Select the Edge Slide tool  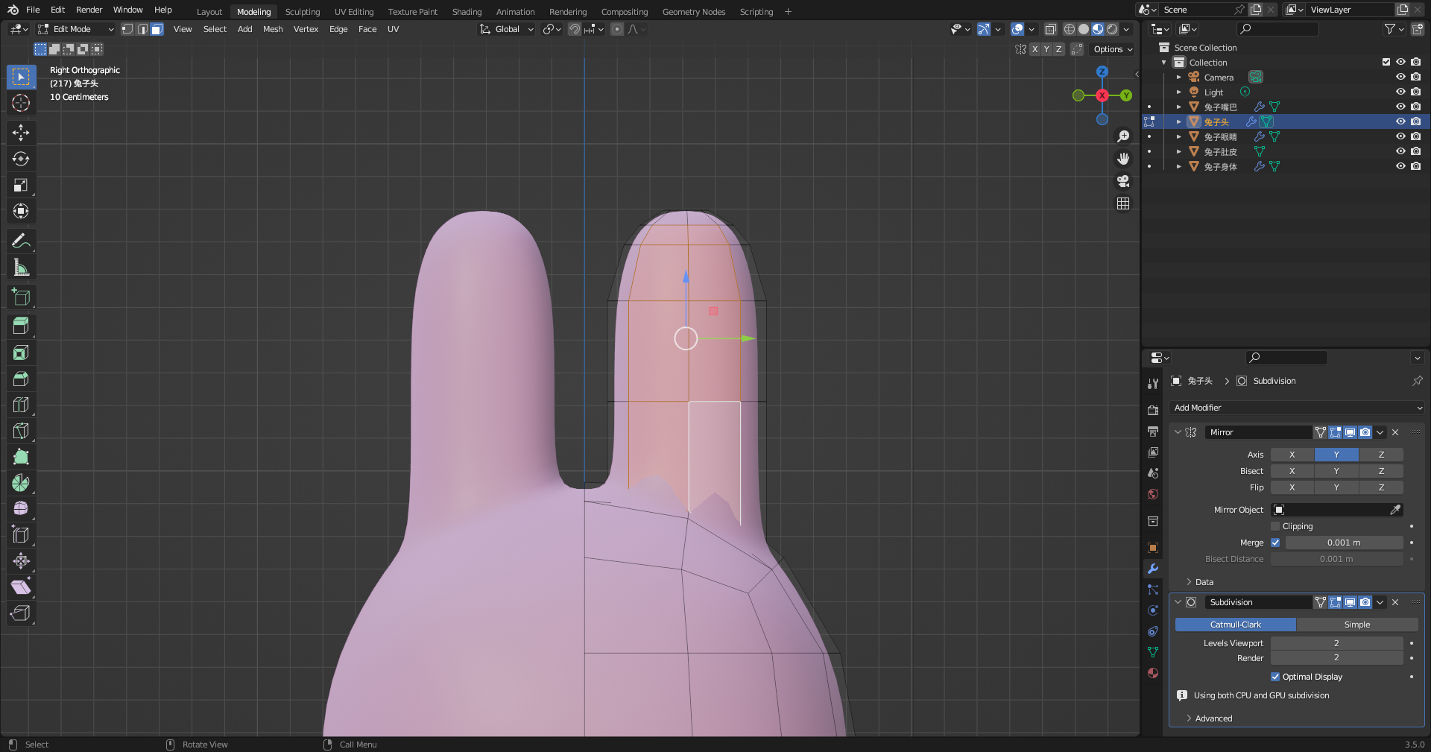(21, 535)
